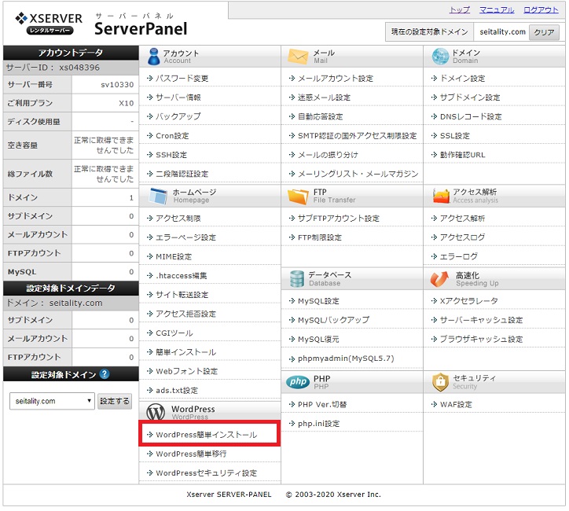
Task: Open Xアクセラレータ
Action: 468,301
